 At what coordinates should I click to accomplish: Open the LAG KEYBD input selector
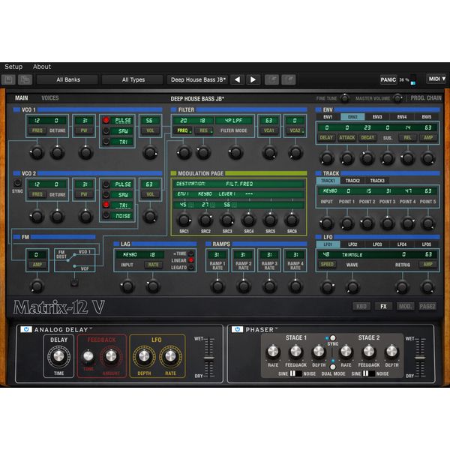tap(130, 254)
